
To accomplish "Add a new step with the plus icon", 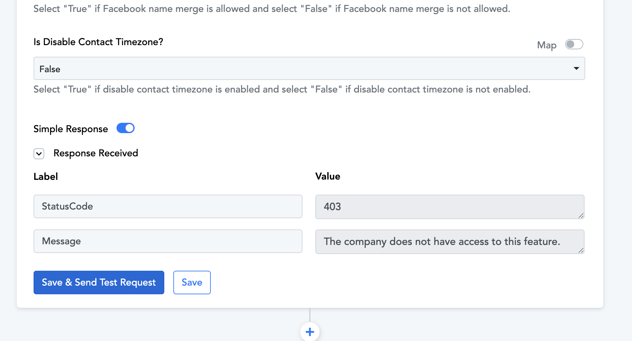I will pyautogui.click(x=310, y=332).
